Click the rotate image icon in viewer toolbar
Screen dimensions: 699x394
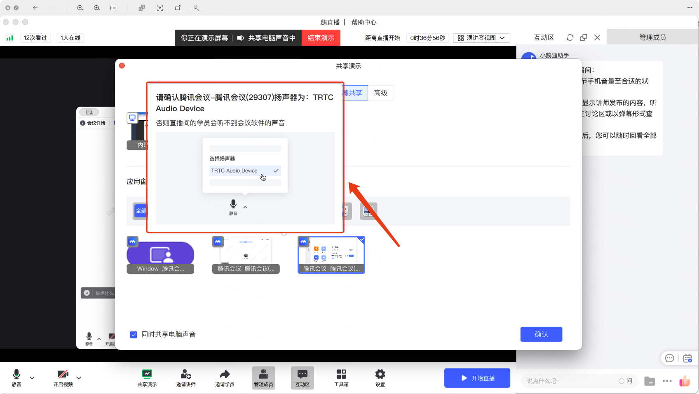coord(178,8)
